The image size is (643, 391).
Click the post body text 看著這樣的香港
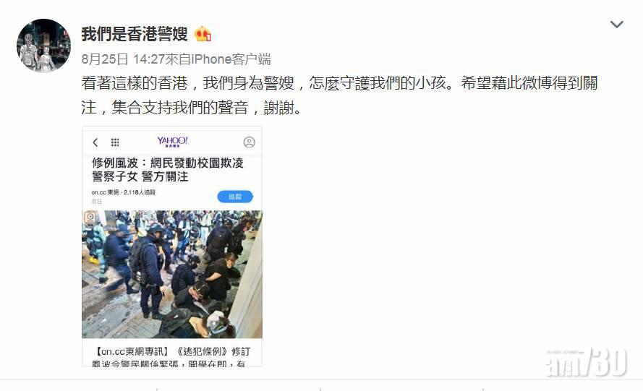tap(339, 95)
